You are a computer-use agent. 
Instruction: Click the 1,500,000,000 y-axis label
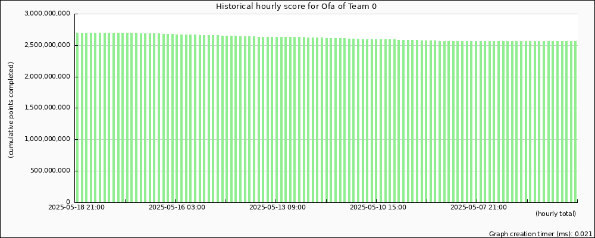[47, 108]
